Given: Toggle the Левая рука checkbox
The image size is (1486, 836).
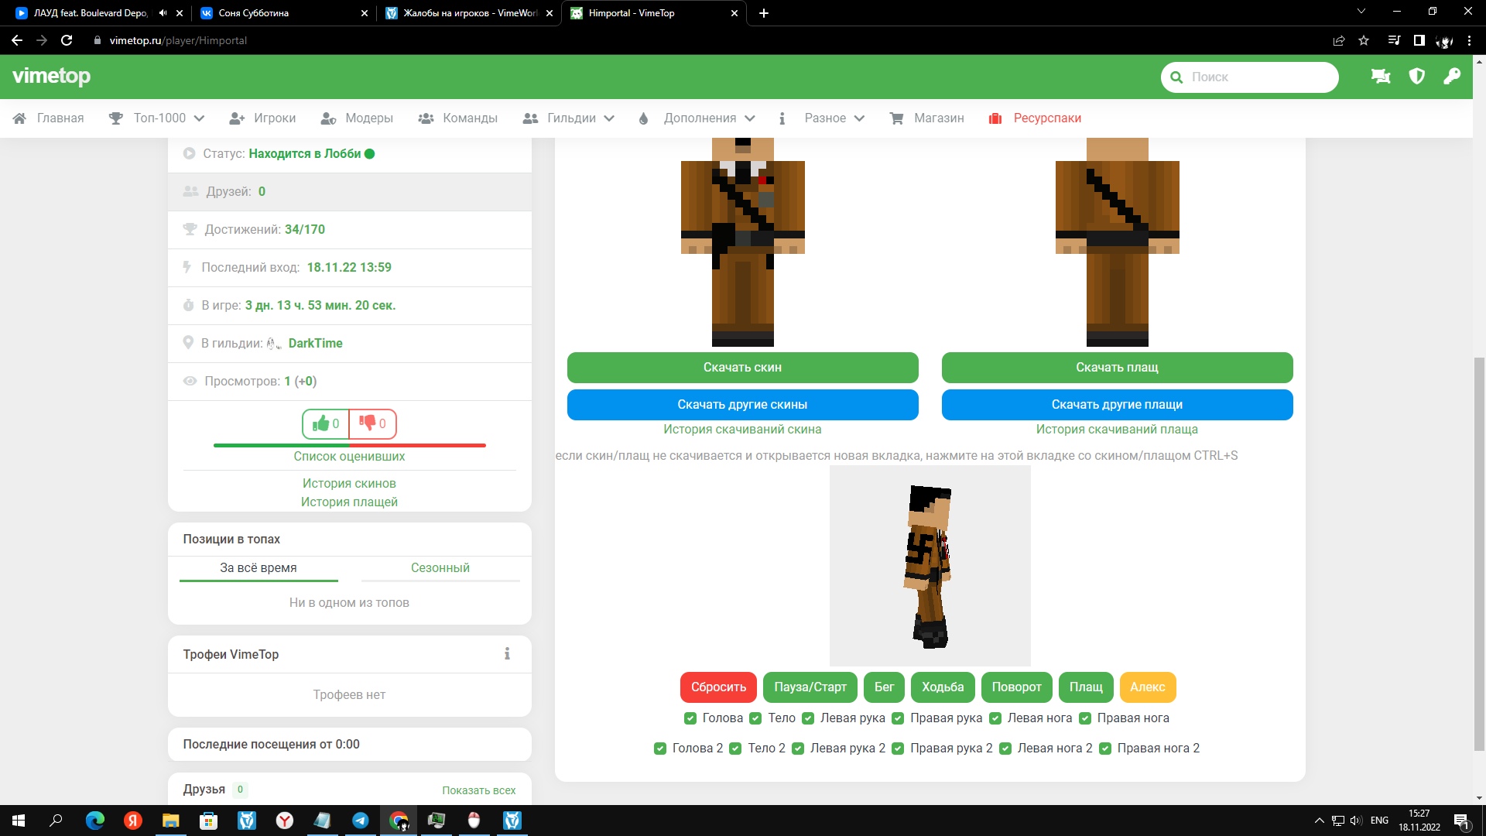Looking at the screenshot, I should 808,718.
